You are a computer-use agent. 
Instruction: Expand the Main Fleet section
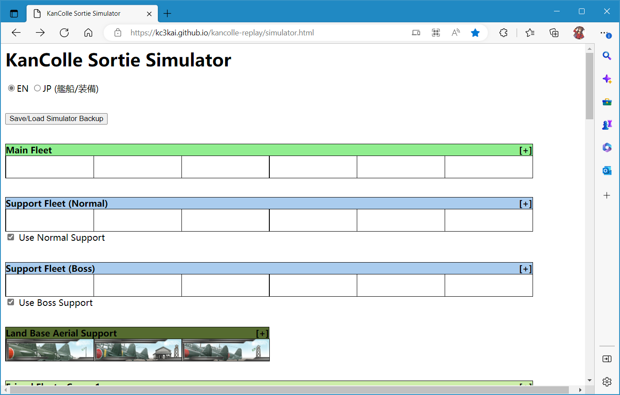(x=525, y=150)
